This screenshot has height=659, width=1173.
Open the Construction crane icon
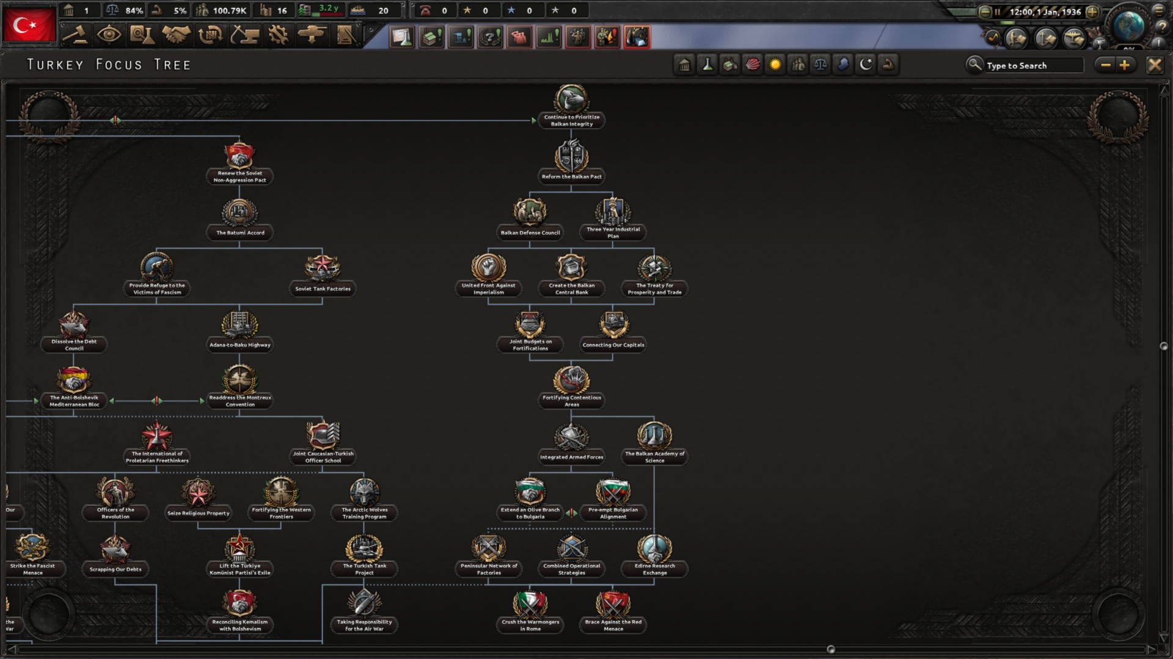[x=244, y=35]
